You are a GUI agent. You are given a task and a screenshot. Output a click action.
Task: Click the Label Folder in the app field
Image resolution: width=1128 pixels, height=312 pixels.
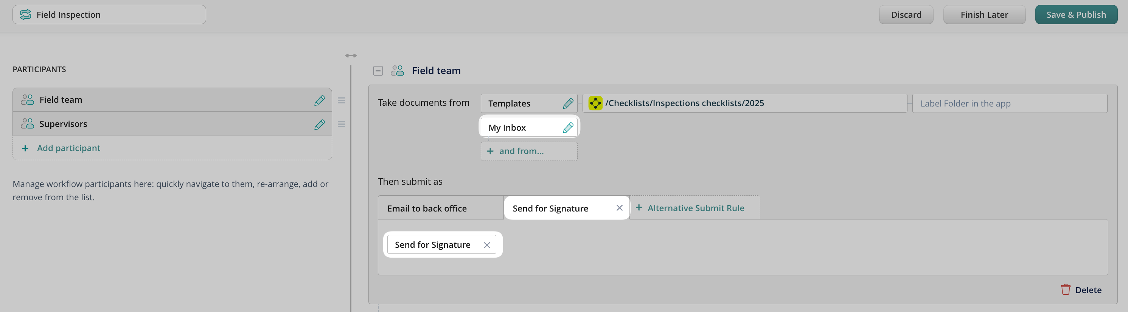pyautogui.click(x=1009, y=103)
